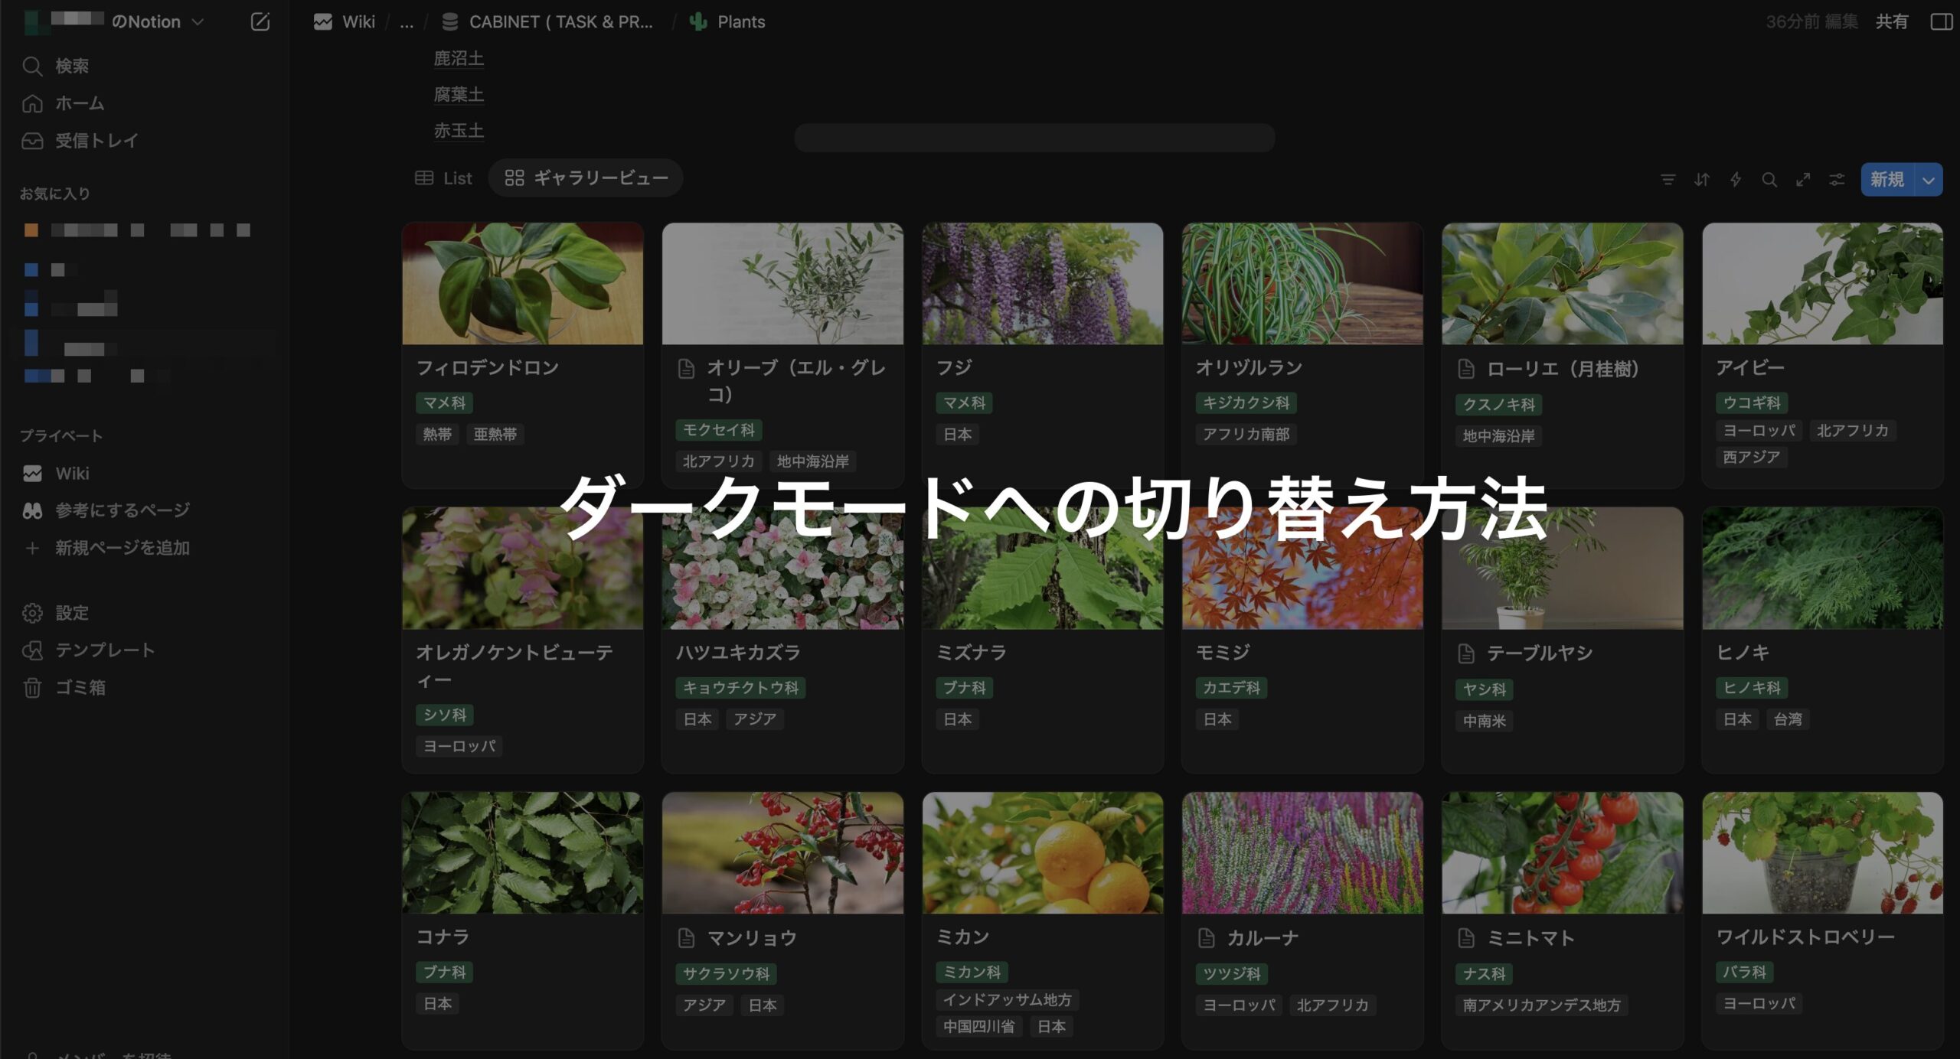Viewport: 1960px width, 1059px height.
Task: Open 設定 in the sidebar
Action: pyautogui.click(x=71, y=613)
